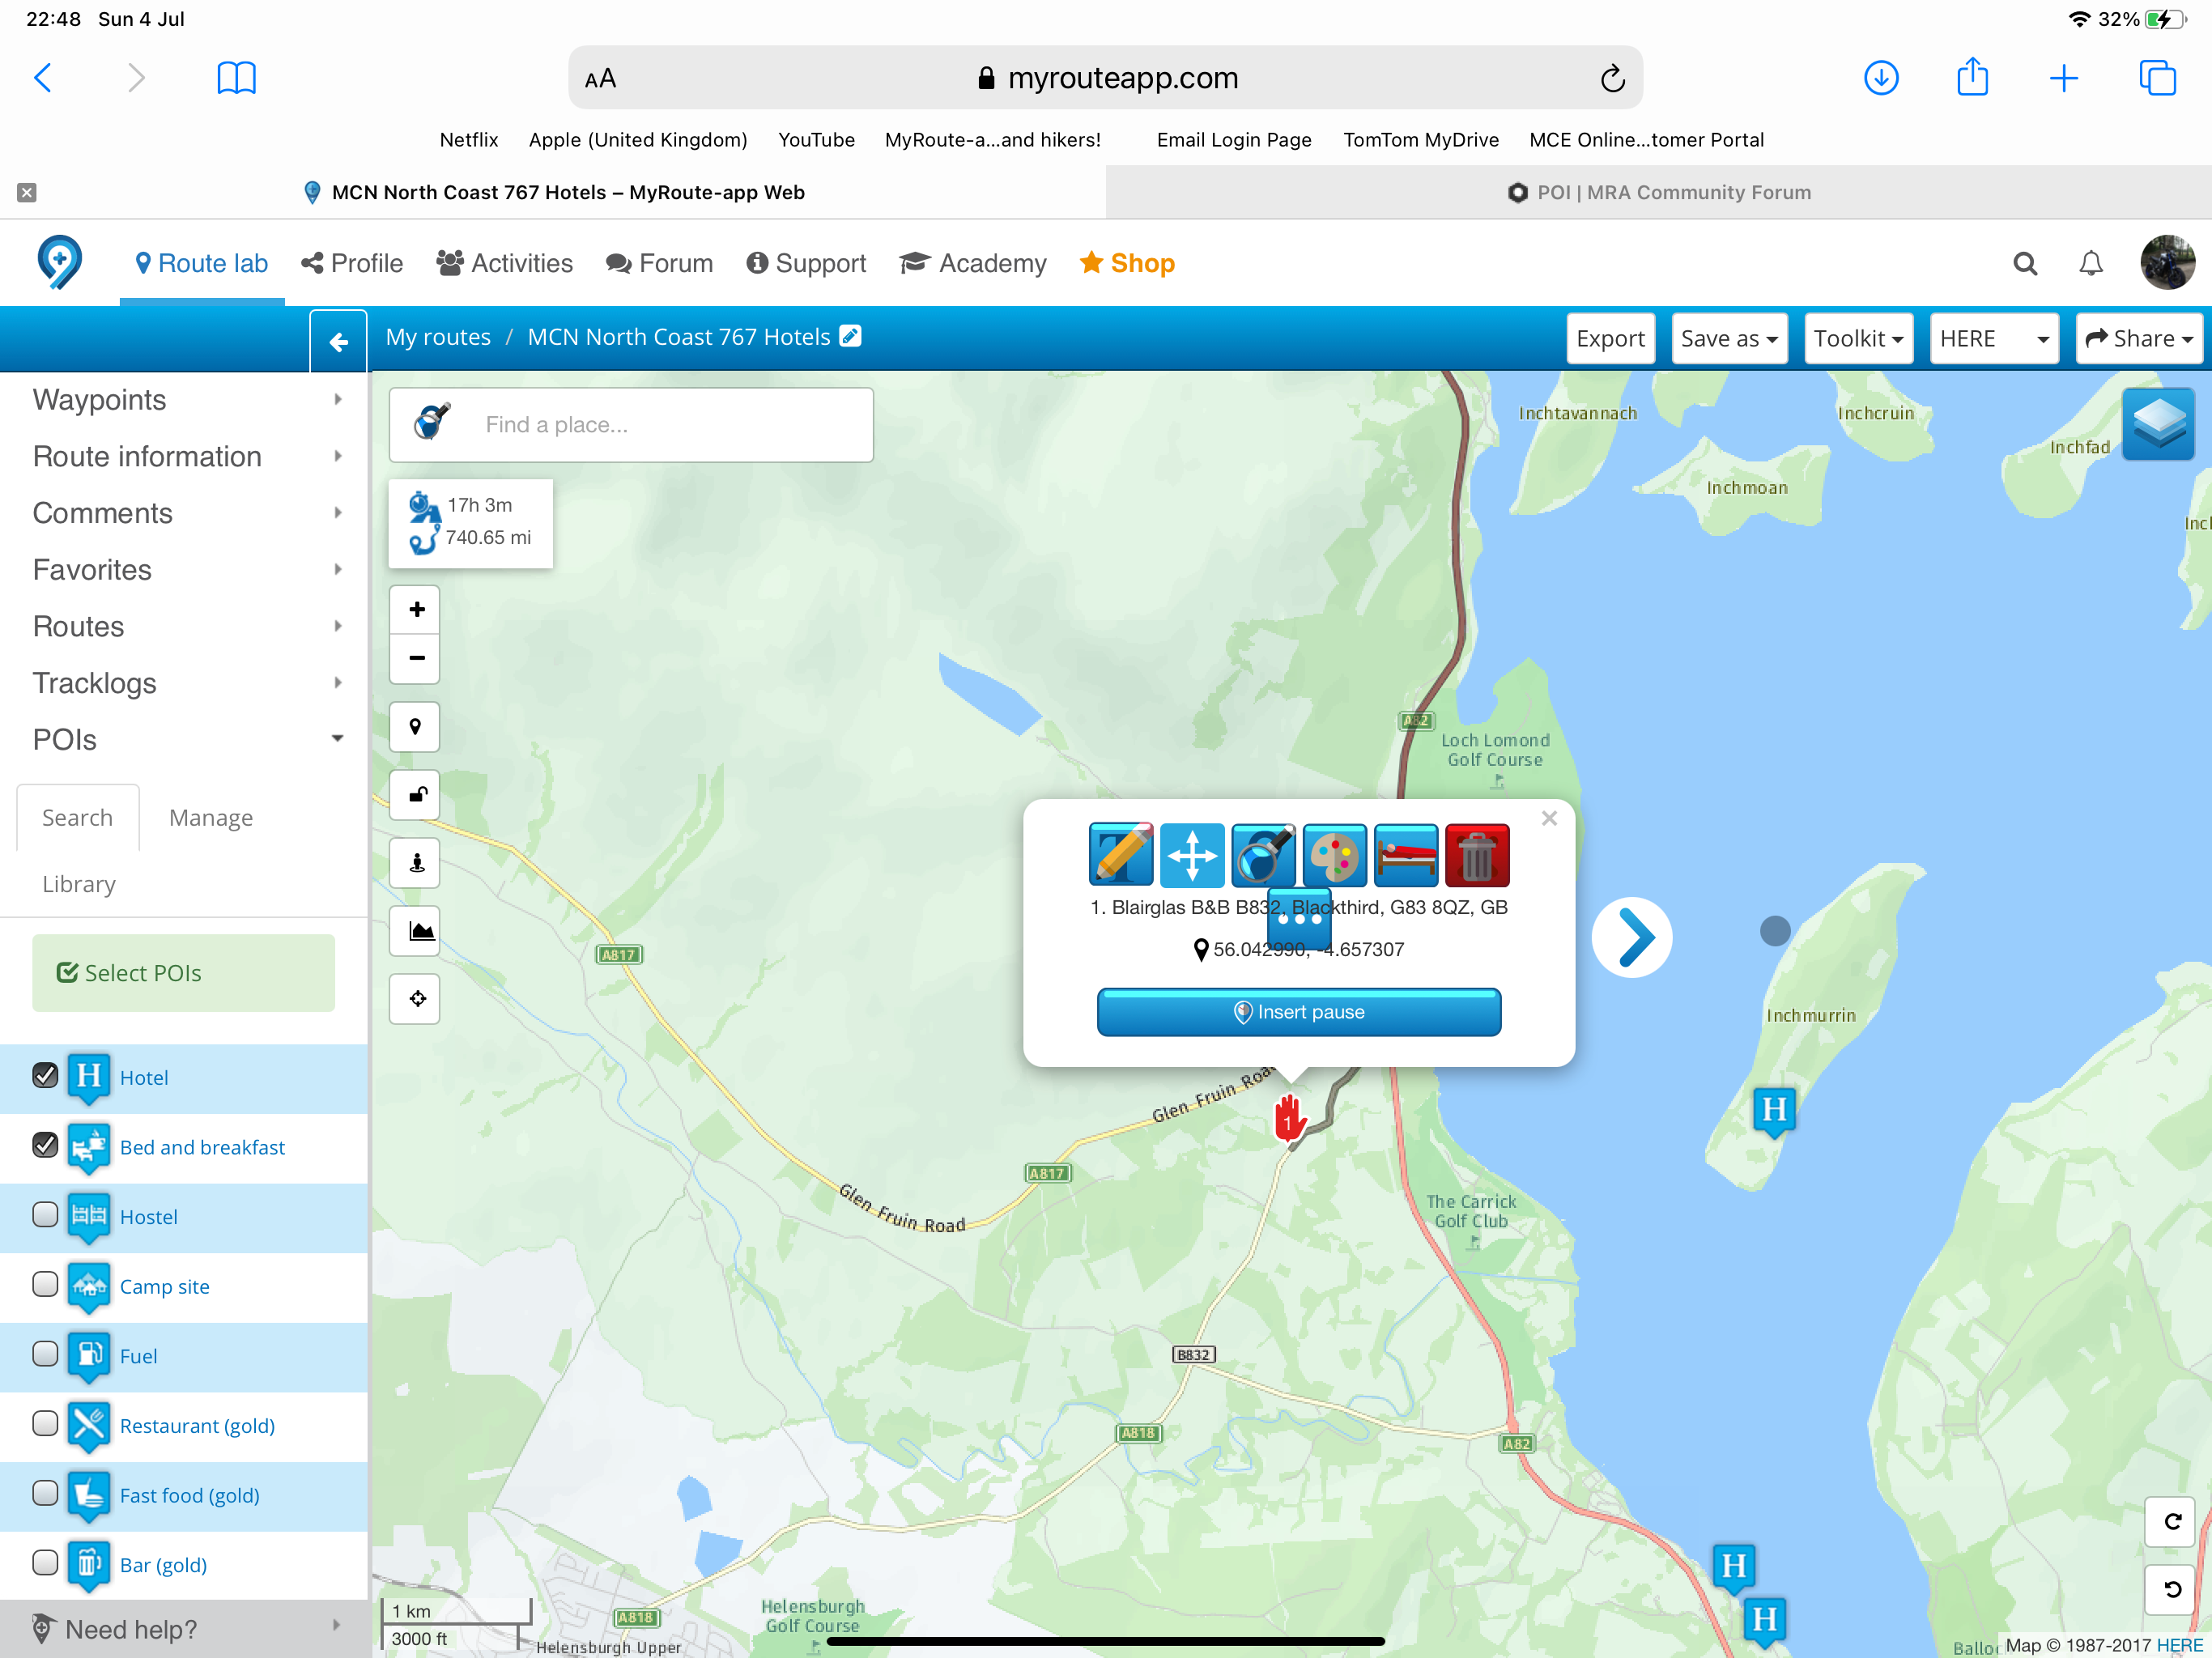Open the map layers icon
This screenshot has height=1658, width=2212.
[2158, 424]
